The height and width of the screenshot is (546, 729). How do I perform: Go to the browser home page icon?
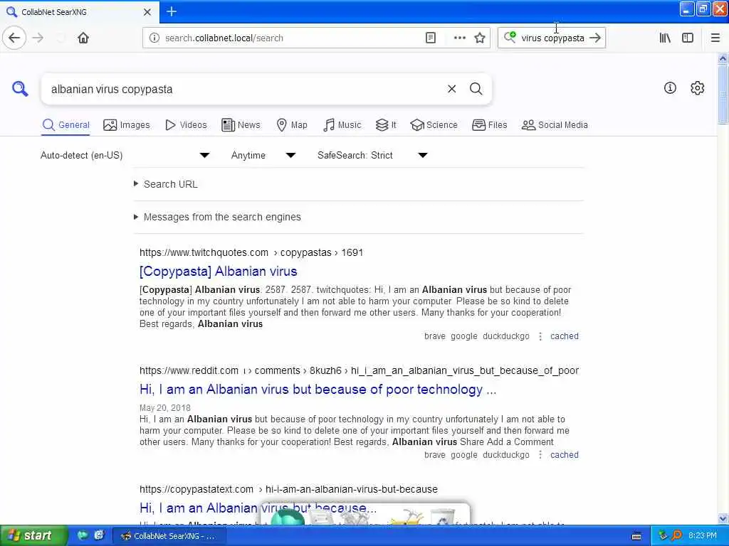click(83, 38)
